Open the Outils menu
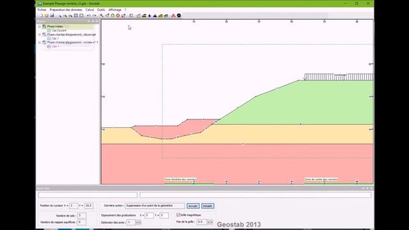 click(x=101, y=10)
